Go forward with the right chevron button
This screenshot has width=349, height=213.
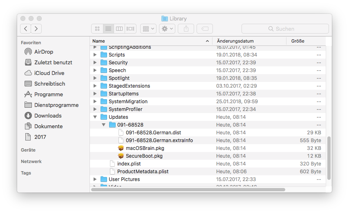coord(36,29)
